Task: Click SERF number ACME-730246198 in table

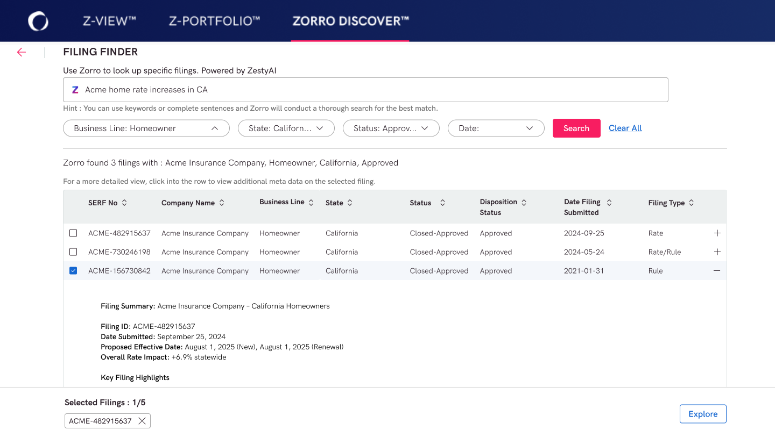Action: [119, 252]
